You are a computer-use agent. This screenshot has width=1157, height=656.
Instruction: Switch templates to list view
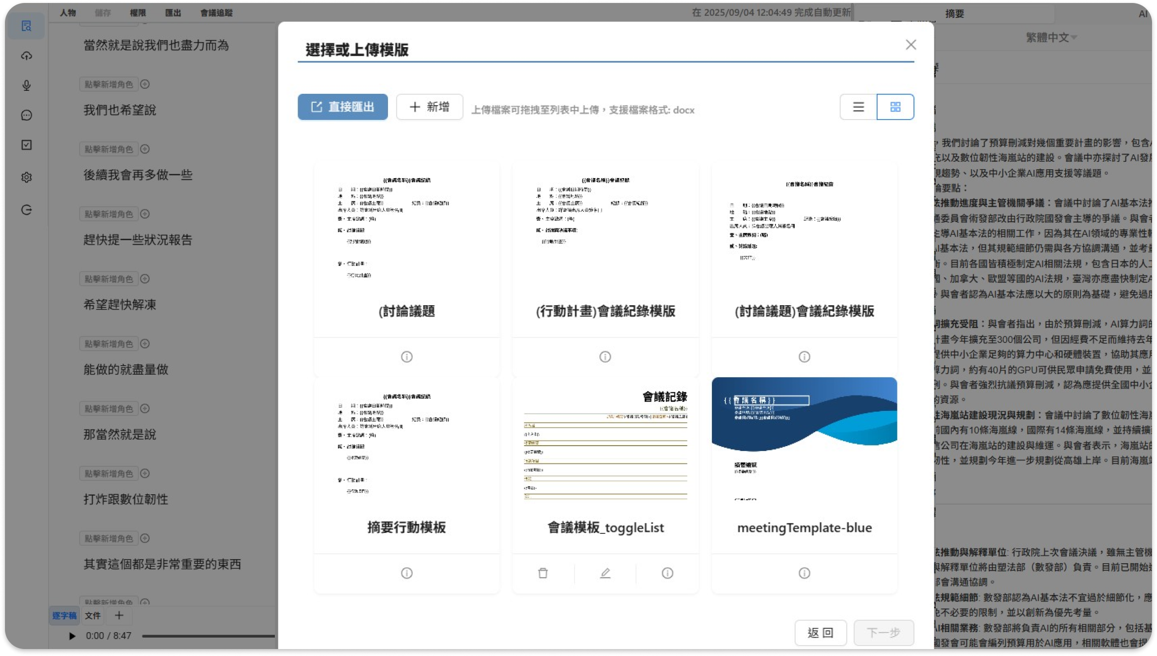pos(858,107)
